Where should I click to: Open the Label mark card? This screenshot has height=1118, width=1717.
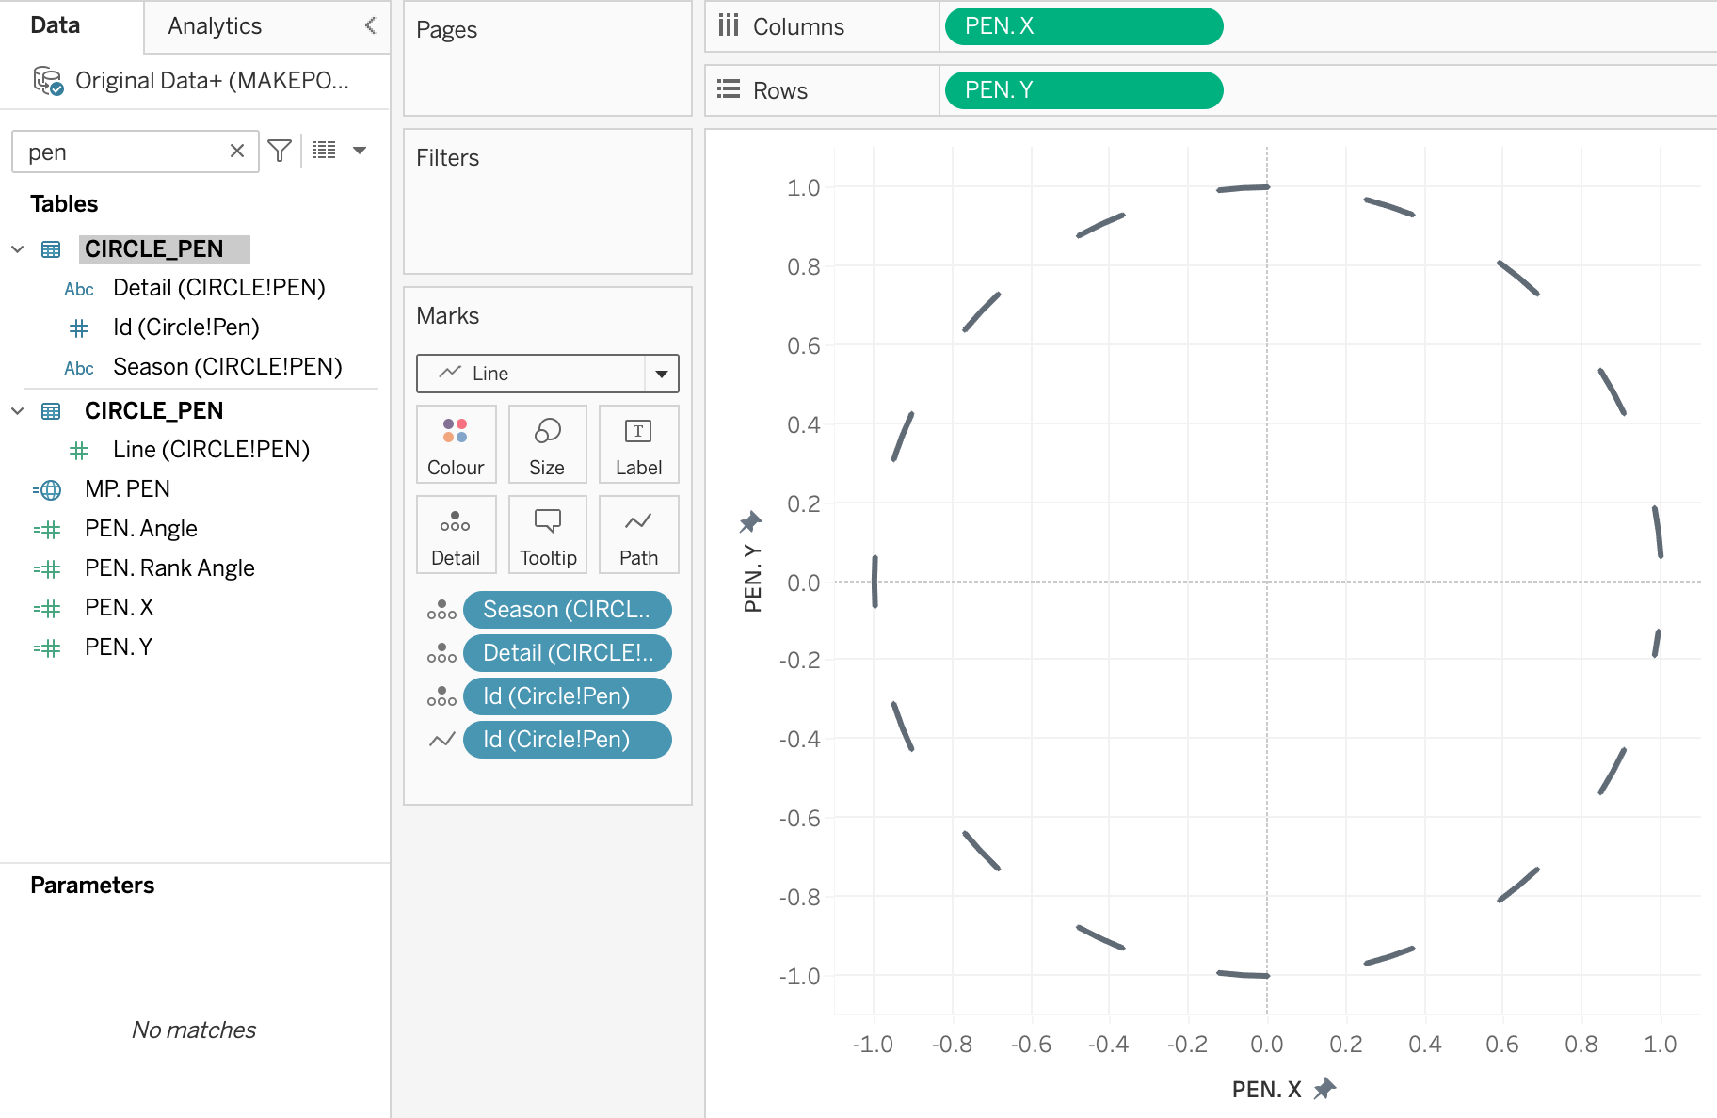point(638,444)
